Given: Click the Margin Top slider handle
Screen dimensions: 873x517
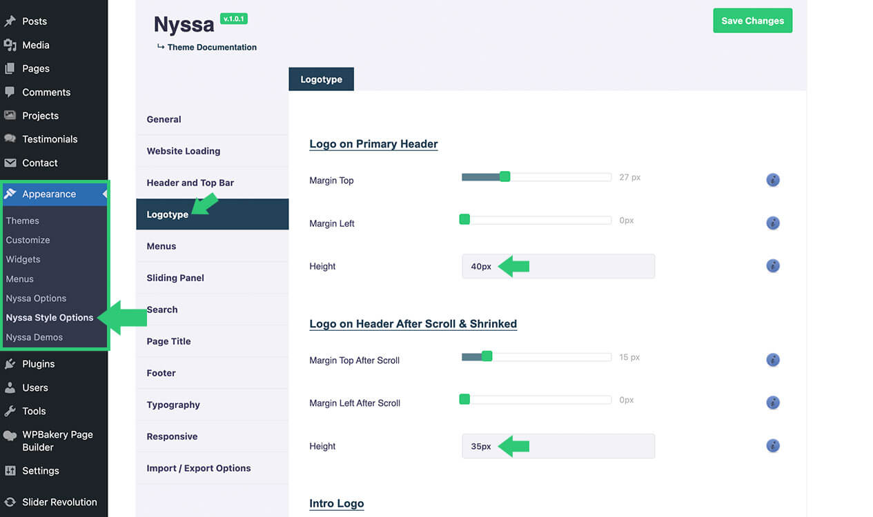Looking at the screenshot, I should (x=504, y=177).
